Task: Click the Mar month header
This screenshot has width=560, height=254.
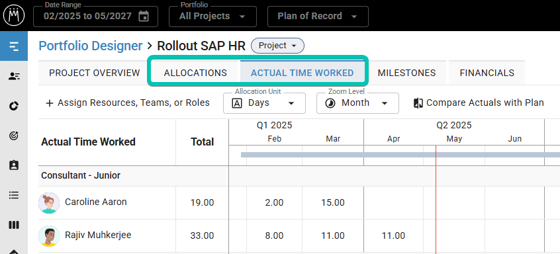Action: coord(333,139)
